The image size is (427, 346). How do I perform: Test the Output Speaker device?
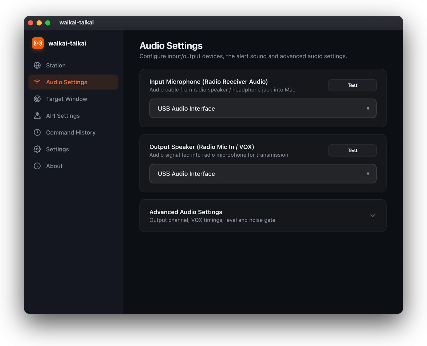pyautogui.click(x=352, y=150)
